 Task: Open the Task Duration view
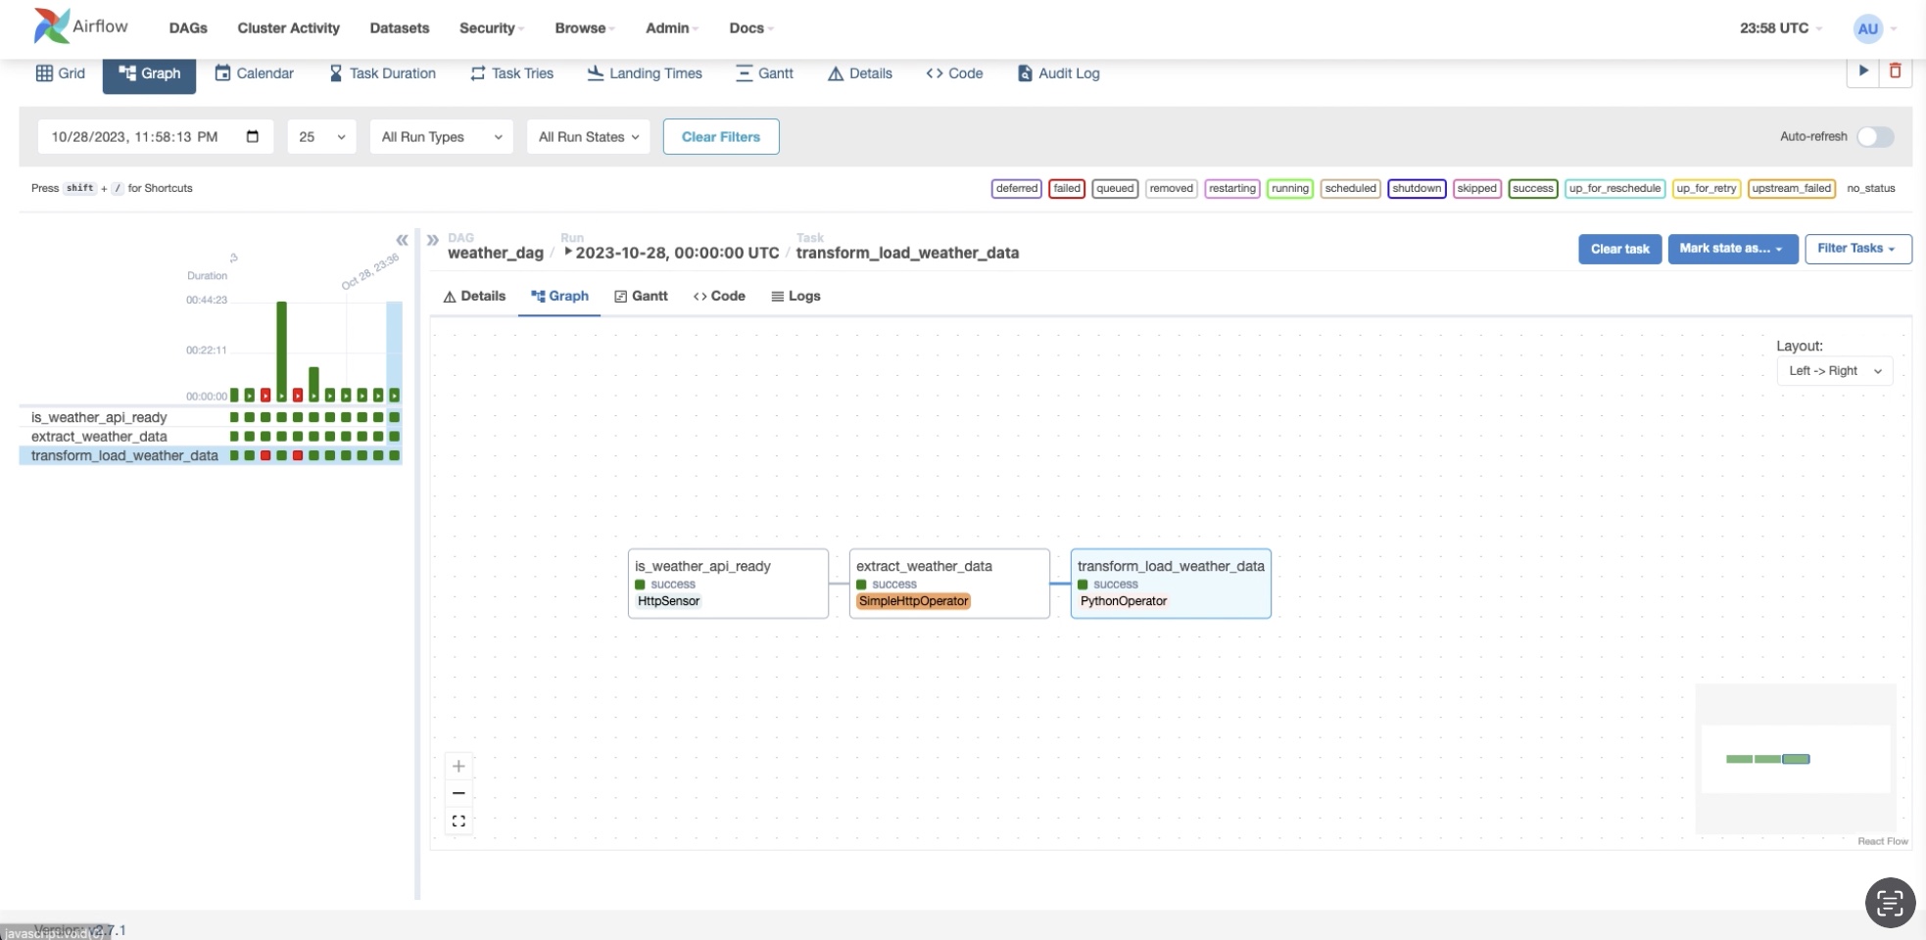click(x=382, y=72)
